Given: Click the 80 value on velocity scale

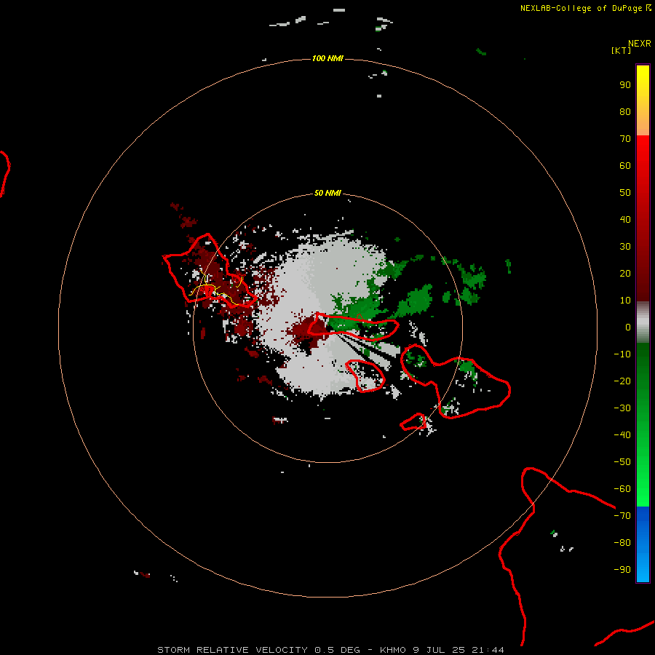Looking at the screenshot, I should point(625,112).
